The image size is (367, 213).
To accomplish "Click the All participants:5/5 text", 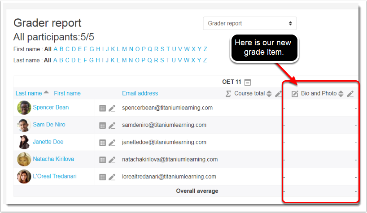I will 53,37.
